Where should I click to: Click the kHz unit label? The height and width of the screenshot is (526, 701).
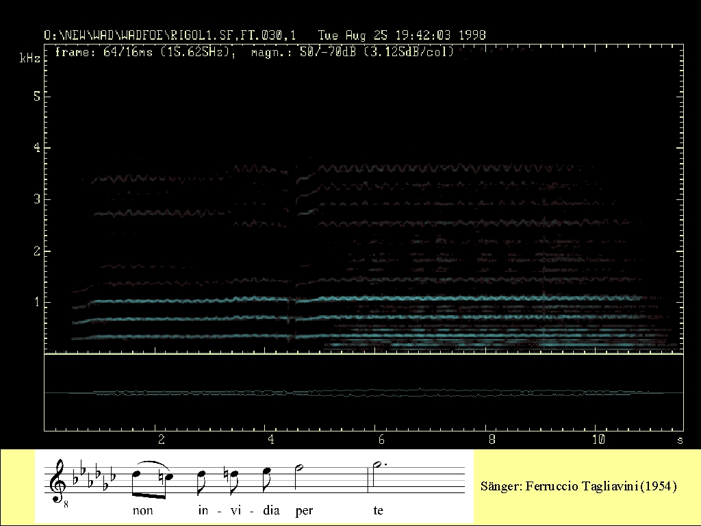point(29,60)
